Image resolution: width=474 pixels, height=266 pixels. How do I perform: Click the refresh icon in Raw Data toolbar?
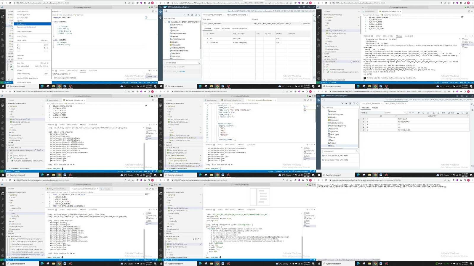[462, 113]
